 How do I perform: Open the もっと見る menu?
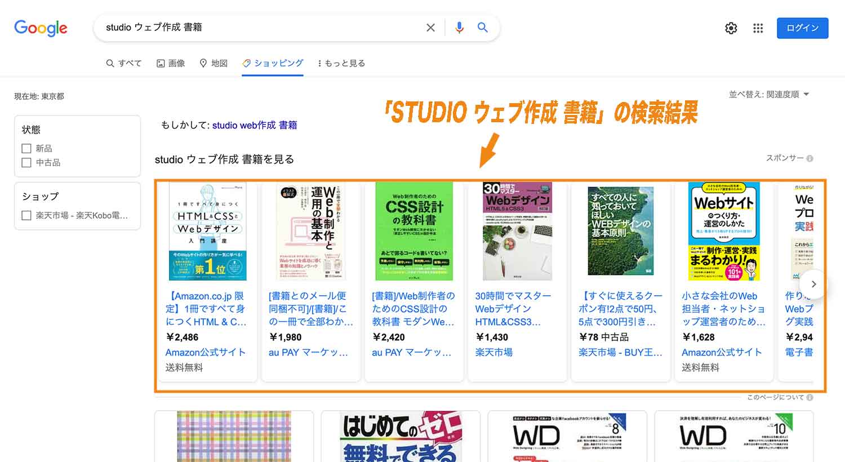point(341,63)
